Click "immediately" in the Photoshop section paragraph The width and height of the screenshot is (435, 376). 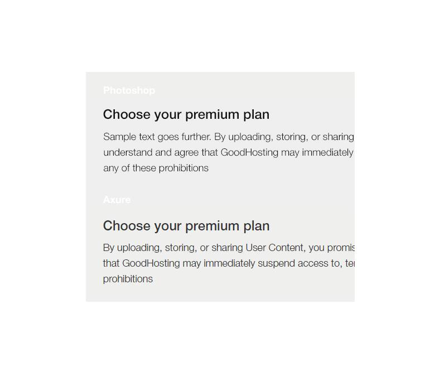[x=327, y=152]
